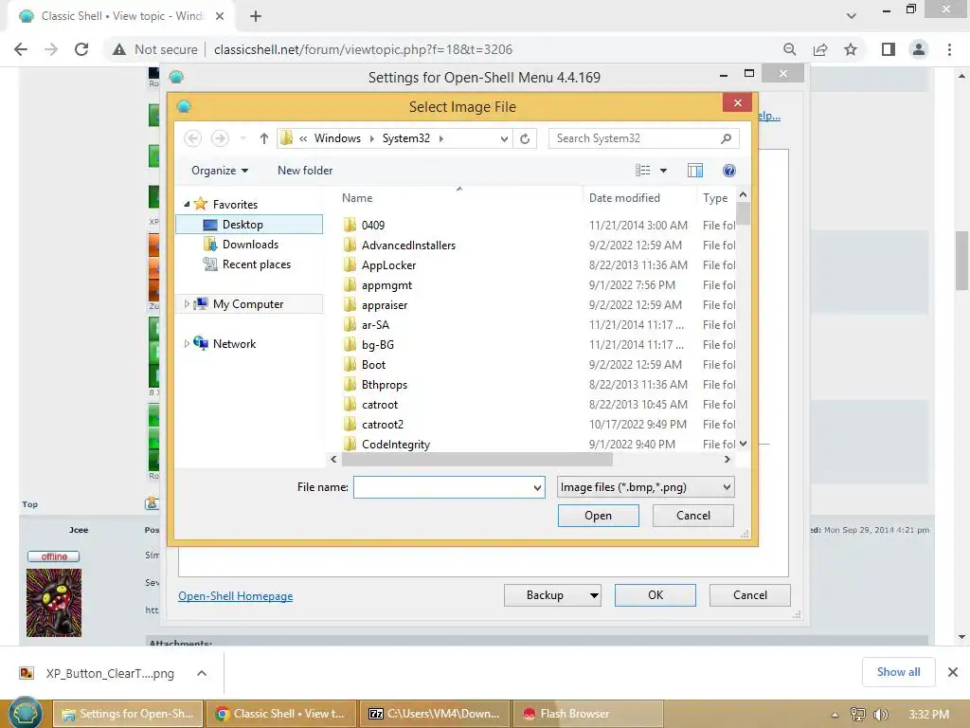Click the folder icon in address bar

point(286,138)
